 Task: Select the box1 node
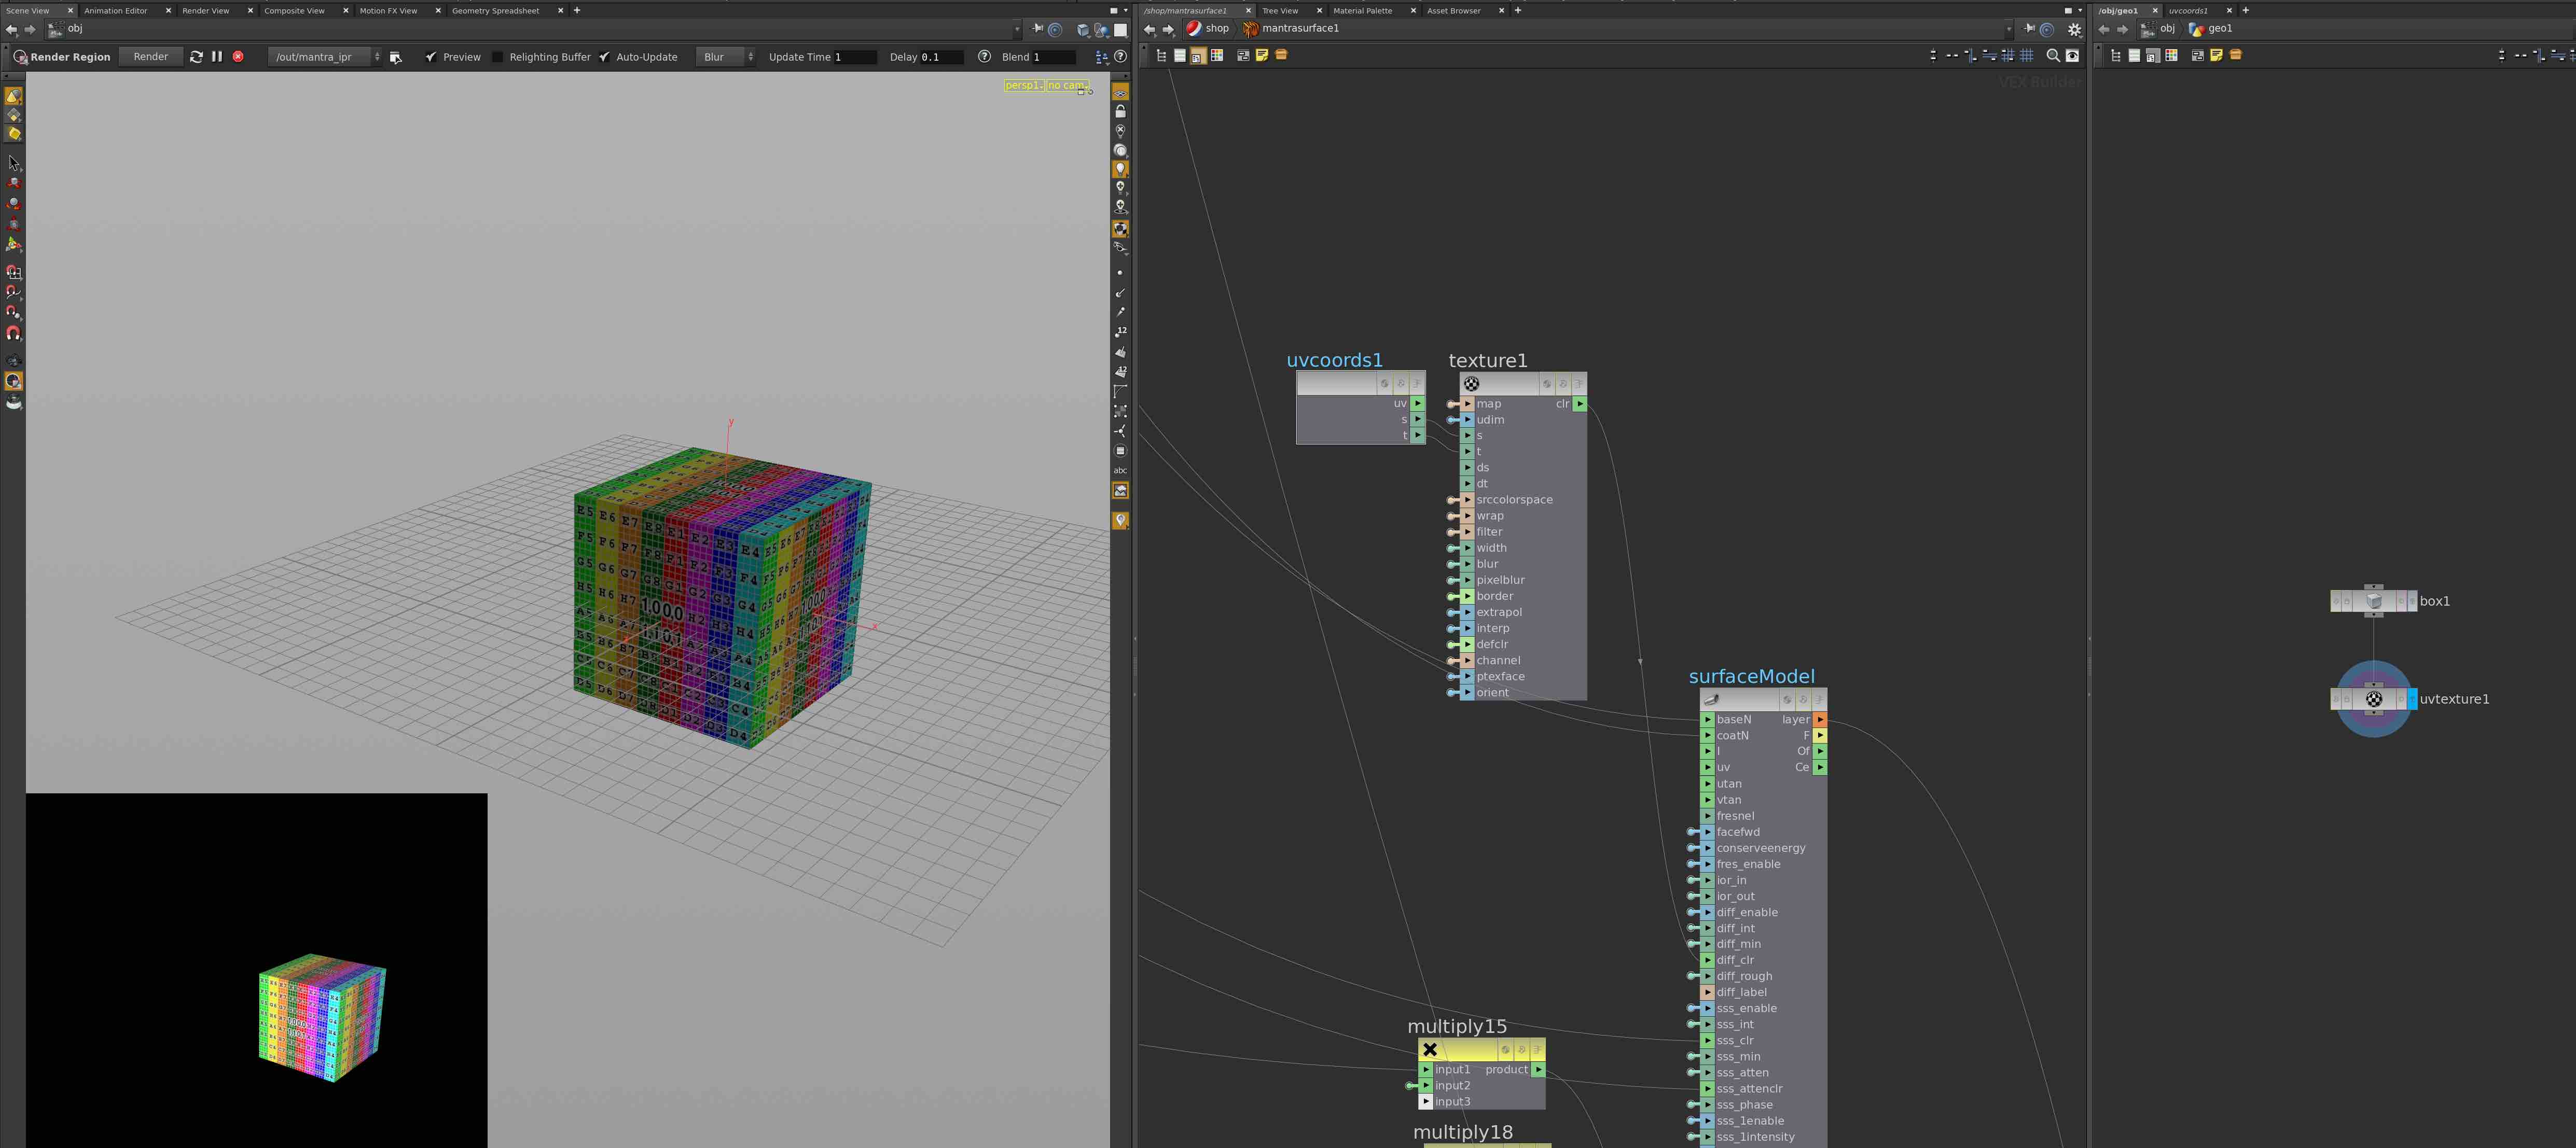point(2374,601)
